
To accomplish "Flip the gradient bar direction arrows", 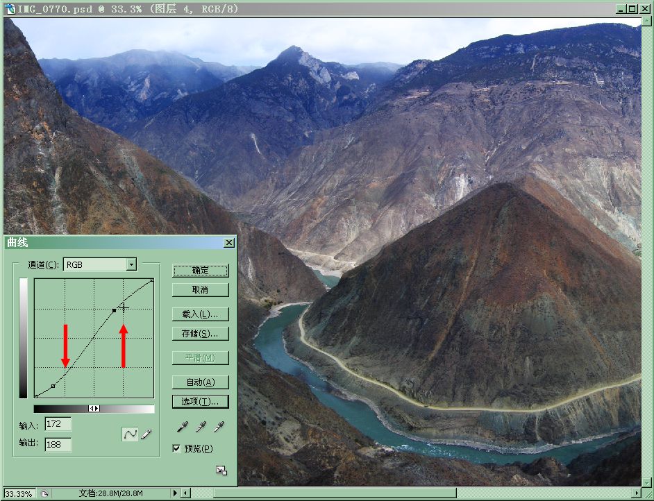I will (94, 409).
